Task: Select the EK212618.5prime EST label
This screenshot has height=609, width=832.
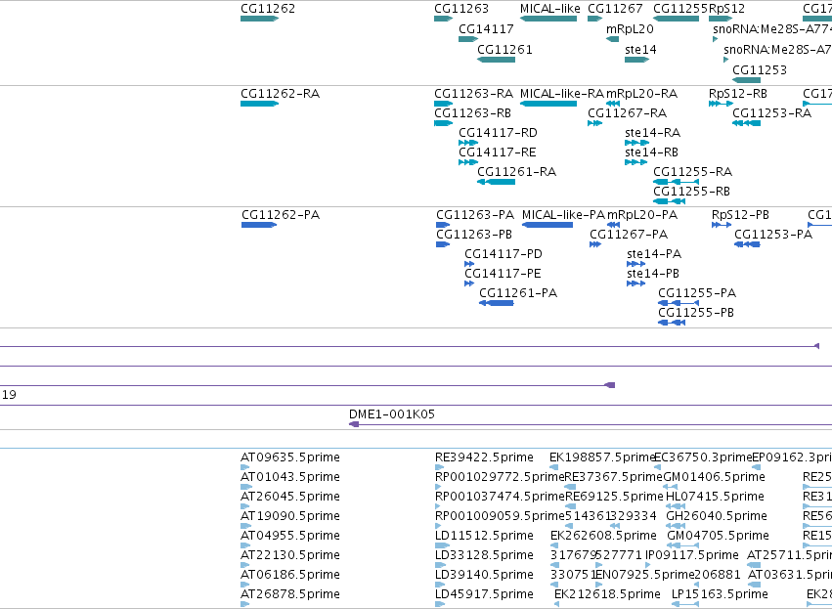Action: [607, 594]
